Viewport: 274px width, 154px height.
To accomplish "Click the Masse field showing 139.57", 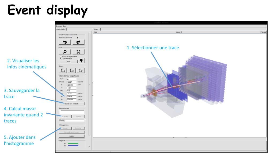I will click(x=71, y=82).
